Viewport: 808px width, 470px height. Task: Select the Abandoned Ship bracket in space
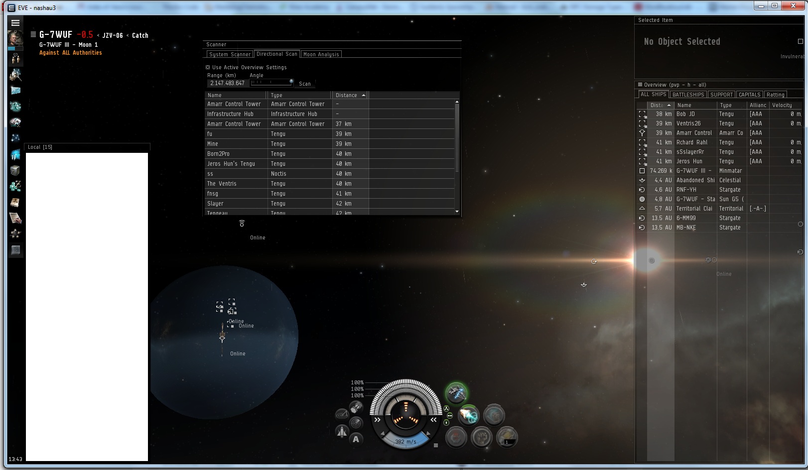pos(584,285)
